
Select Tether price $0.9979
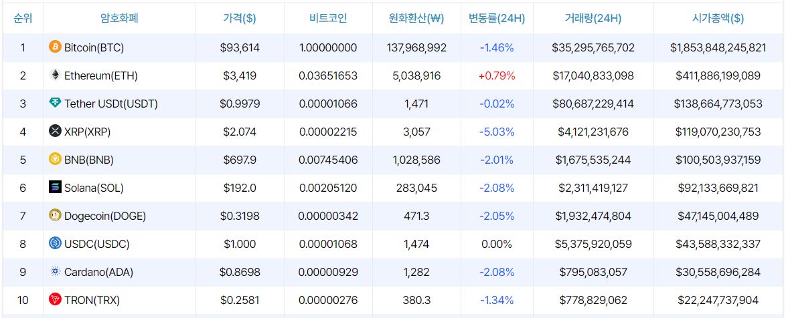[240, 104]
